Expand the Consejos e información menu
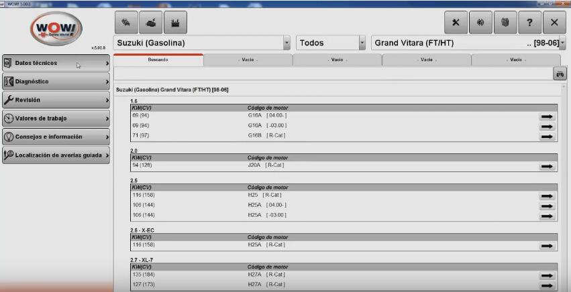Screen dimensions: 571x292 (56, 137)
